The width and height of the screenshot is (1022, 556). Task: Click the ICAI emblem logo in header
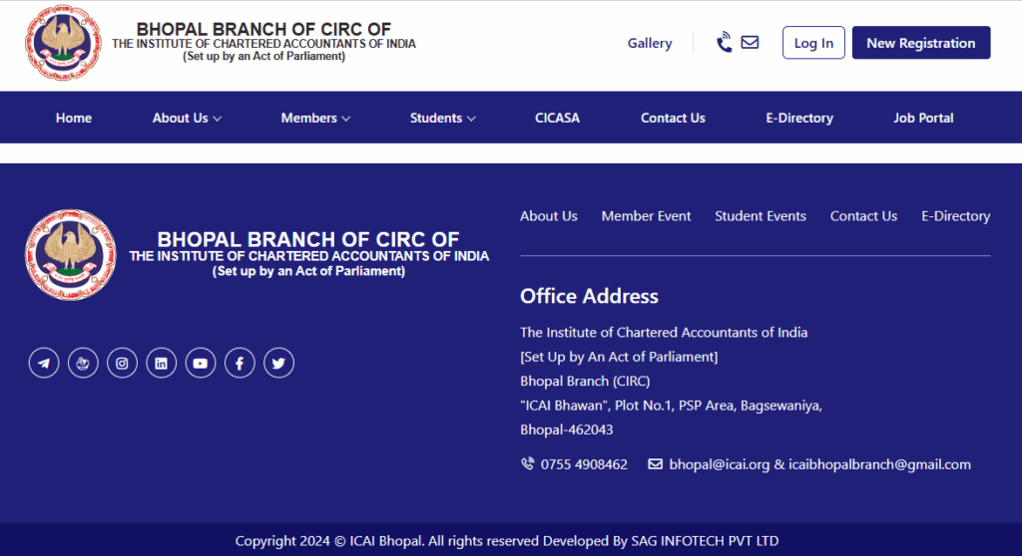63,42
